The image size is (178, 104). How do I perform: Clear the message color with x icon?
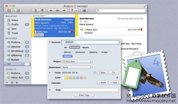117,78
